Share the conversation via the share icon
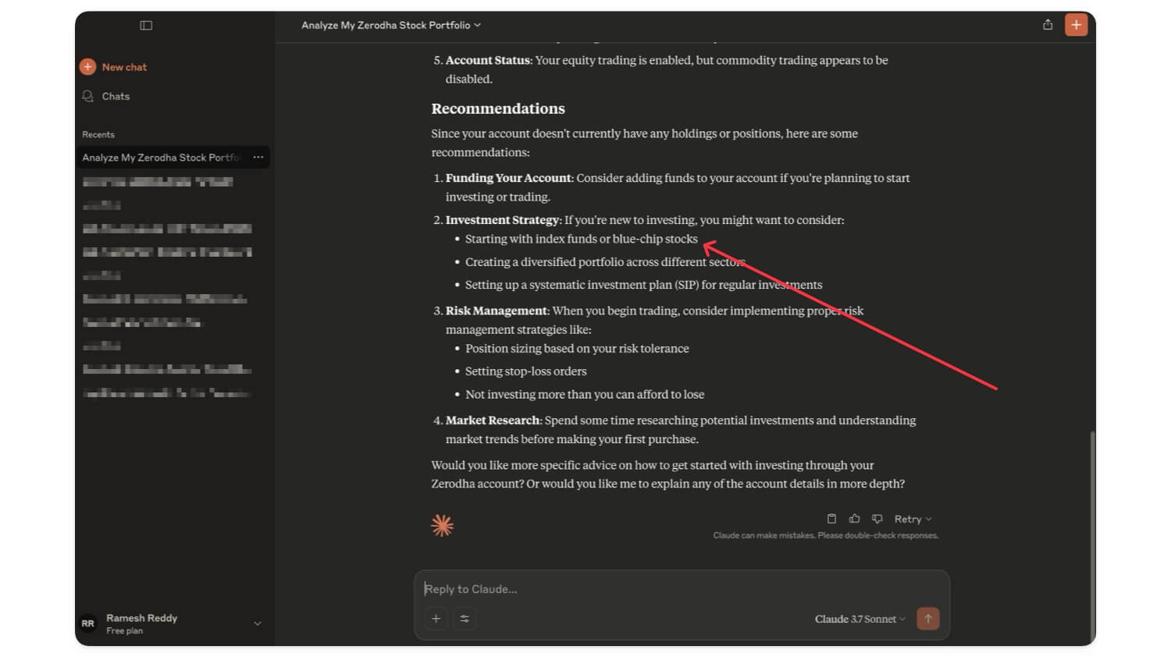This screenshot has height=657, width=1171. point(1048,24)
